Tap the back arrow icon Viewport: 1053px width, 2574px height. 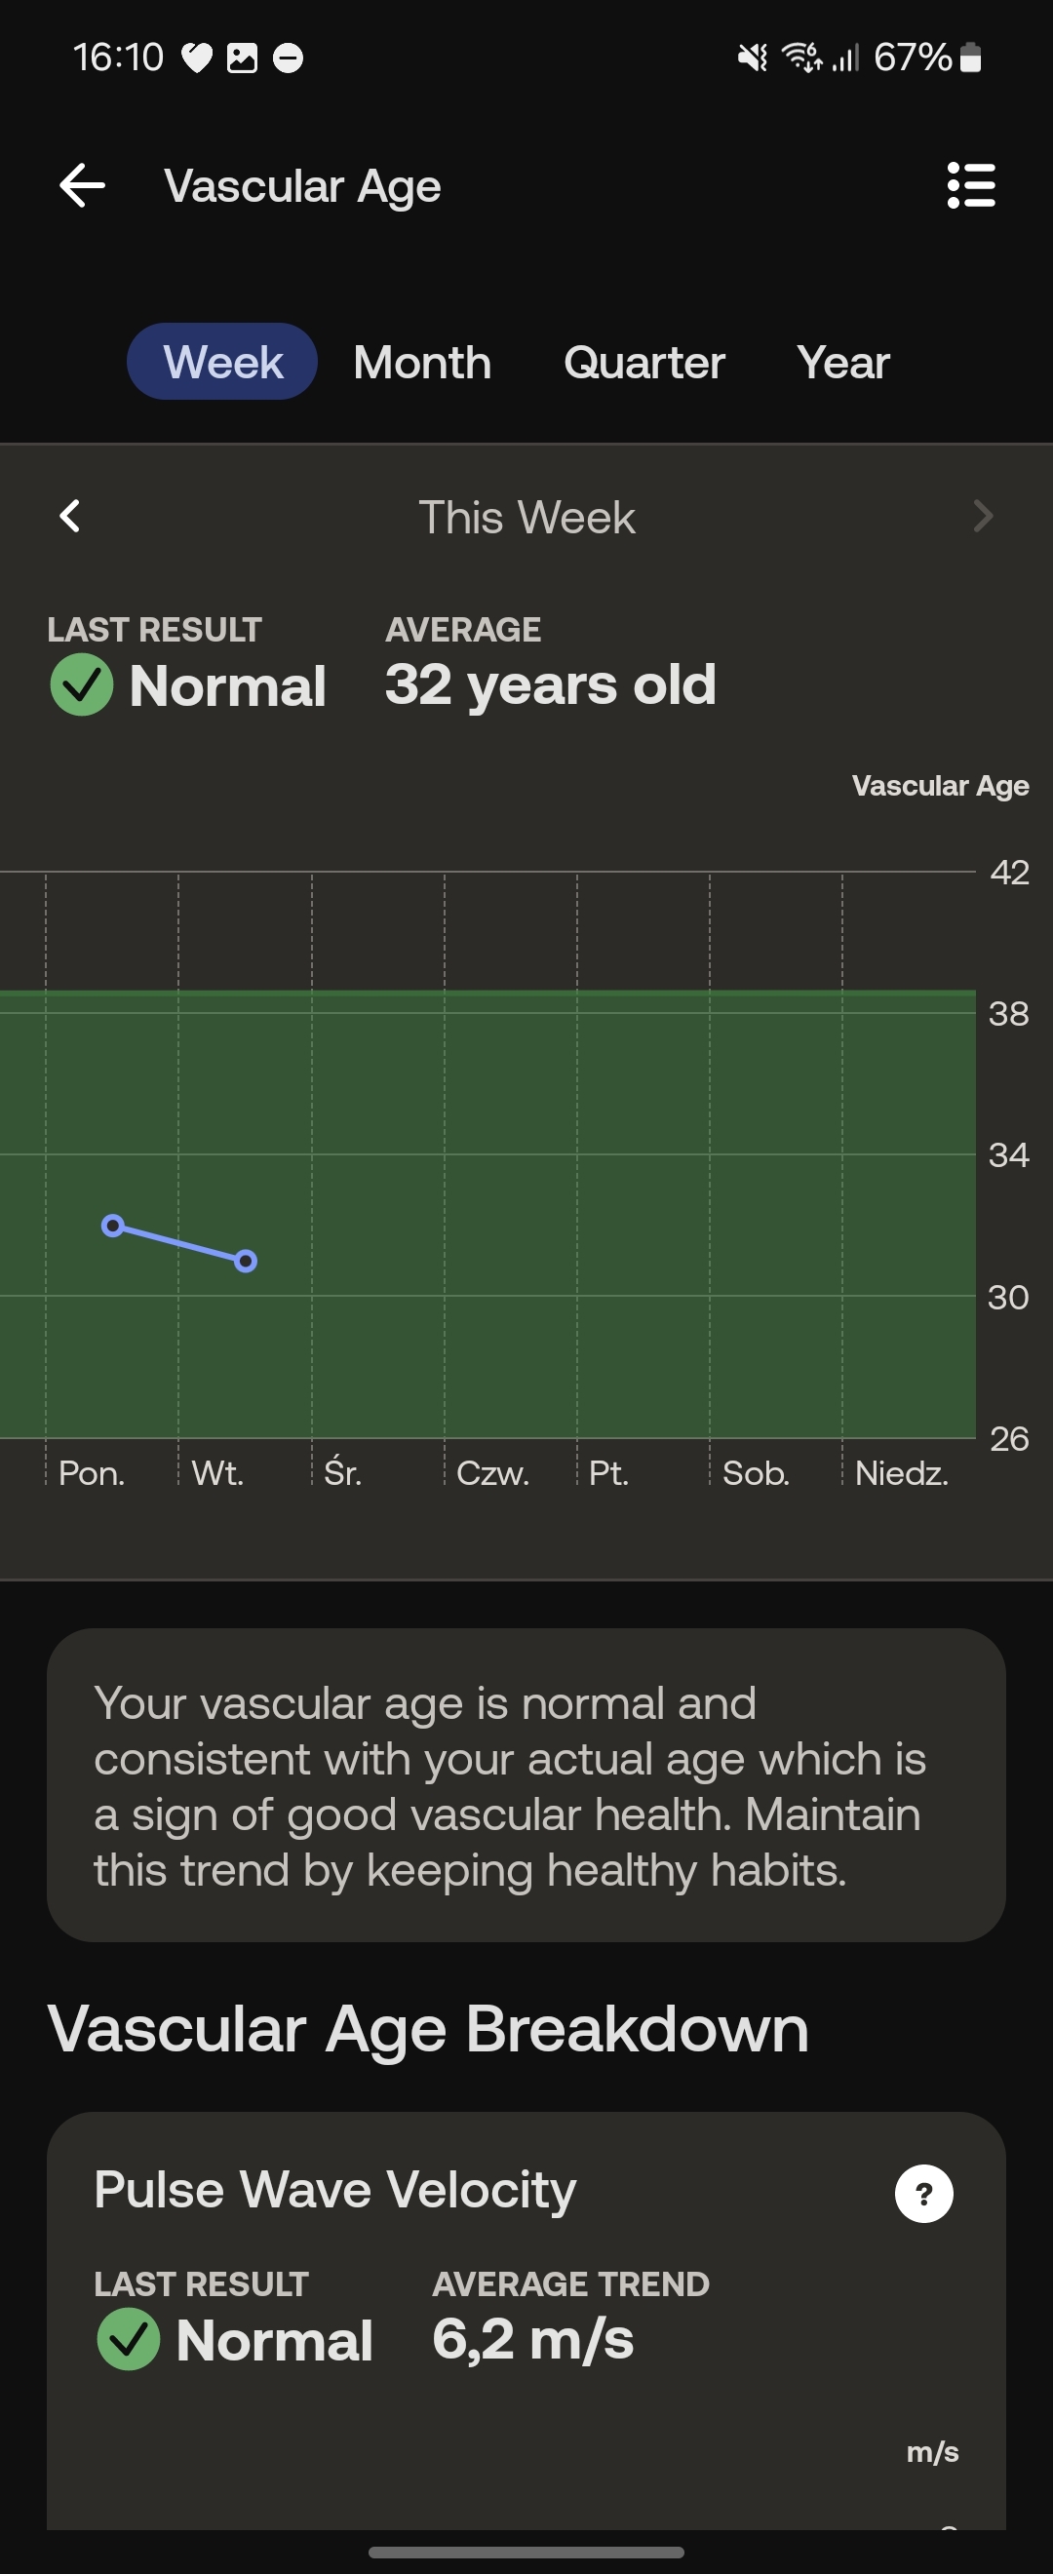coord(82,186)
